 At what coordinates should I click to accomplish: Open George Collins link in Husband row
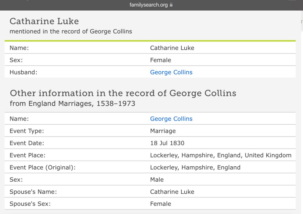click(171, 72)
